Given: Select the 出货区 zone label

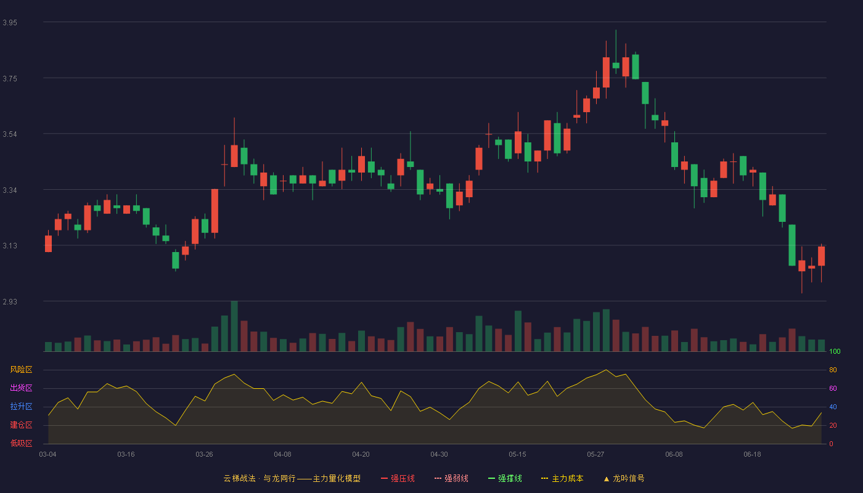Looking at the screenshot, I should click(x=21, y=388).
